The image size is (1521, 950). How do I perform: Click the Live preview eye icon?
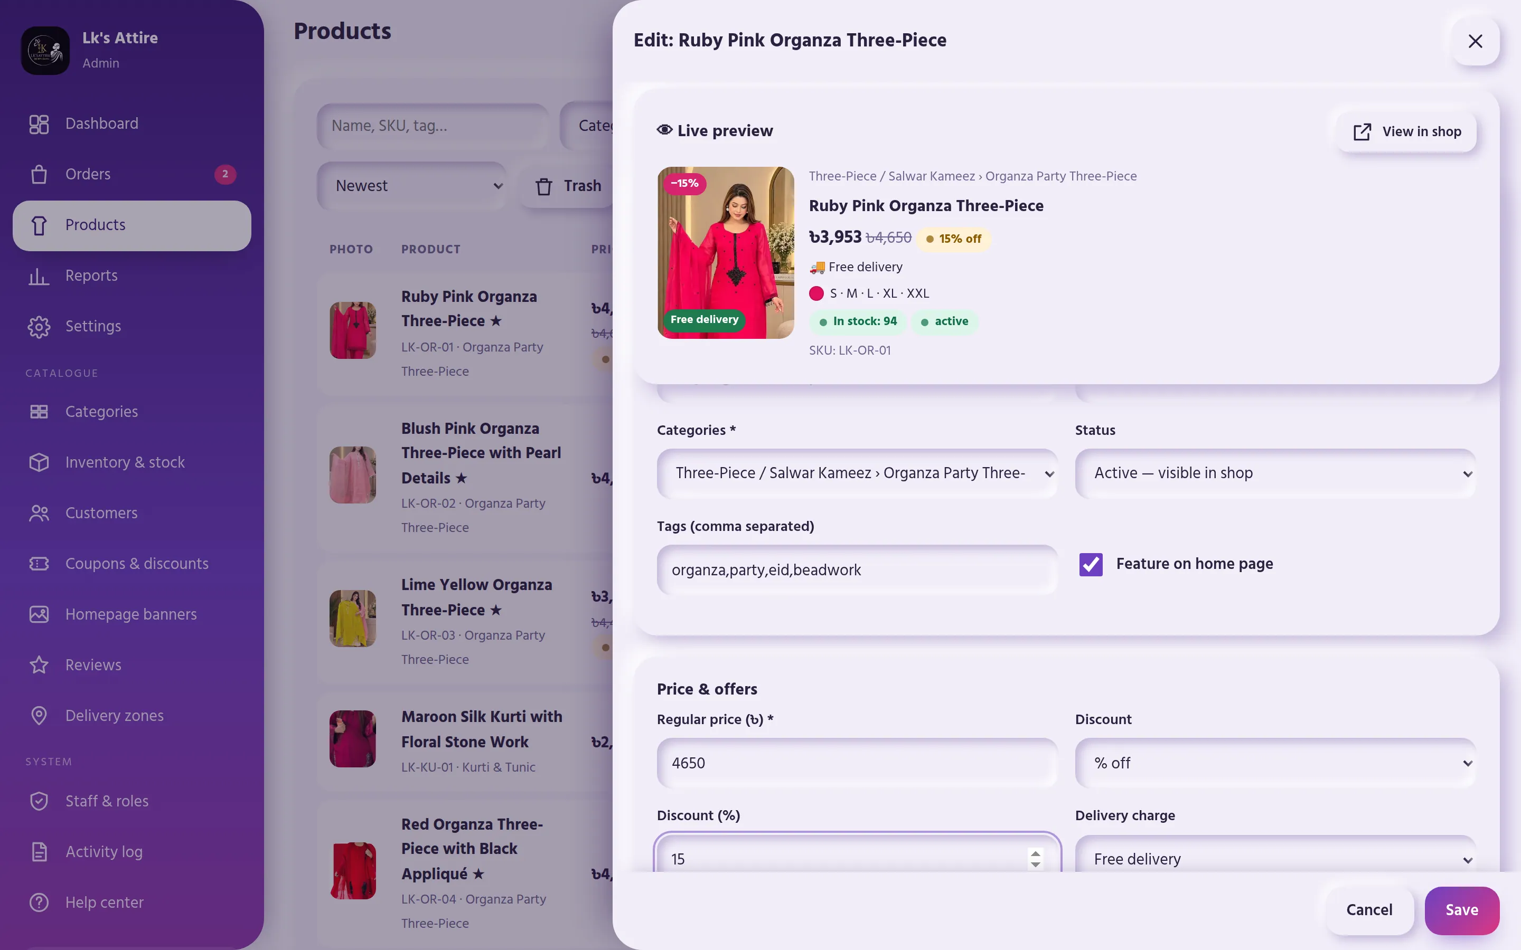coord(664,129)
